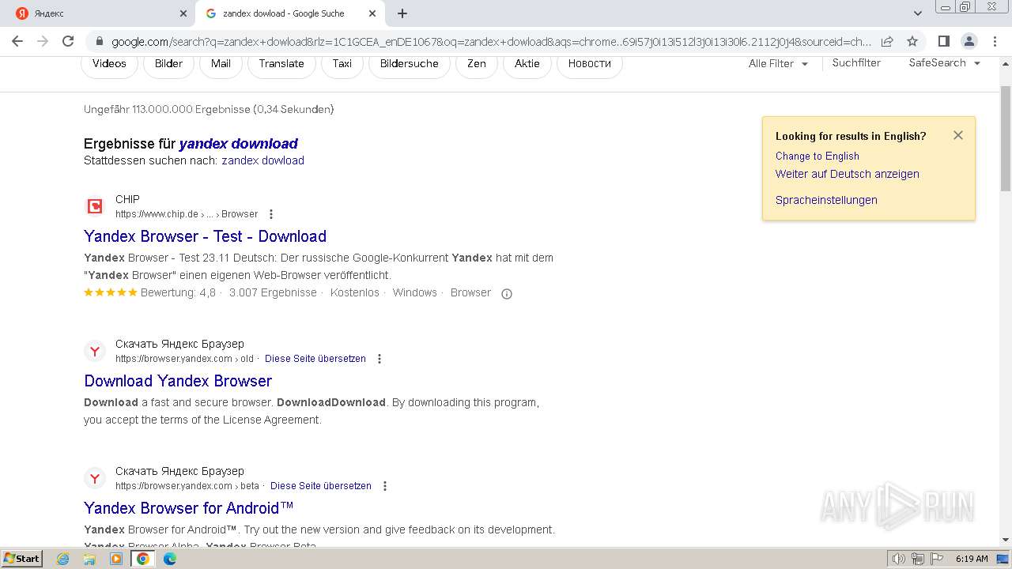Viewport: 1012px width, 569px height.
Task: Reload the current page
Action: (x=68, y=41)
